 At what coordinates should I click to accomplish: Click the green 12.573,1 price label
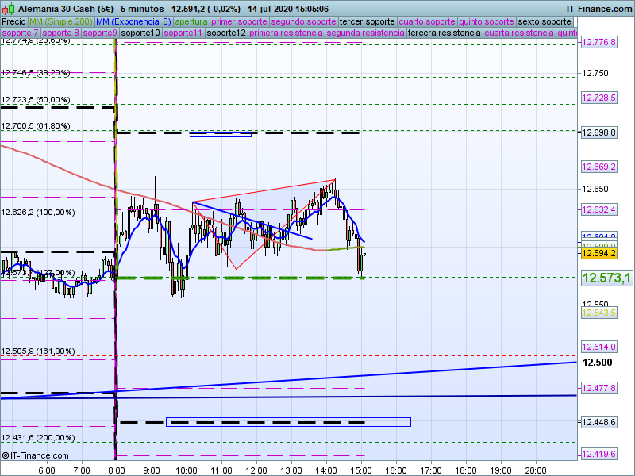coord(606,278)
